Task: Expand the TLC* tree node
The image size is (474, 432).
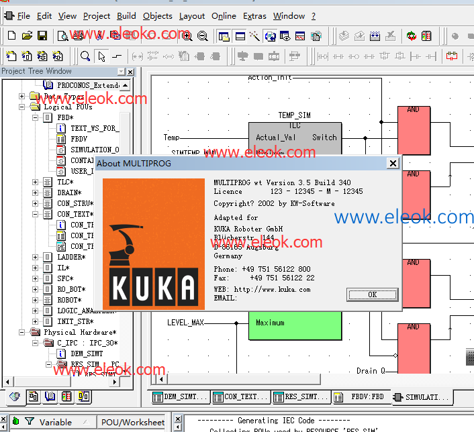Action: [x=36, y=182]
